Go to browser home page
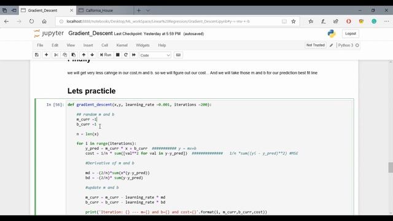Image resolution: width=393 pixels, height=221 pixels. coord(44,21)
